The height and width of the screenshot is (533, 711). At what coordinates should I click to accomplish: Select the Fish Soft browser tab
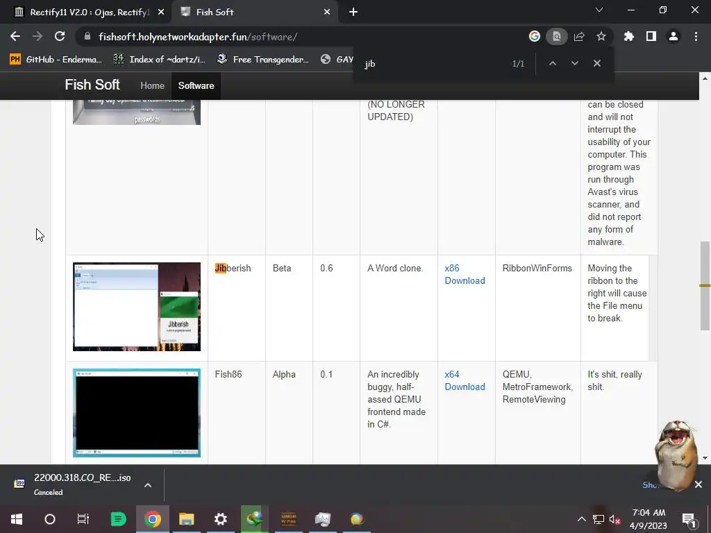click(x=254, y=12)
